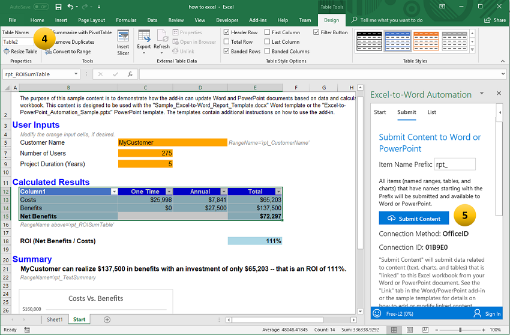Switch to Normal view in status bar
Image resolution: width=510 pixels, height=335 pixels.
(x=394, y=330)
